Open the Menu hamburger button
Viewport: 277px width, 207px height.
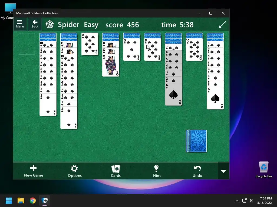click(x=20, y=24)
